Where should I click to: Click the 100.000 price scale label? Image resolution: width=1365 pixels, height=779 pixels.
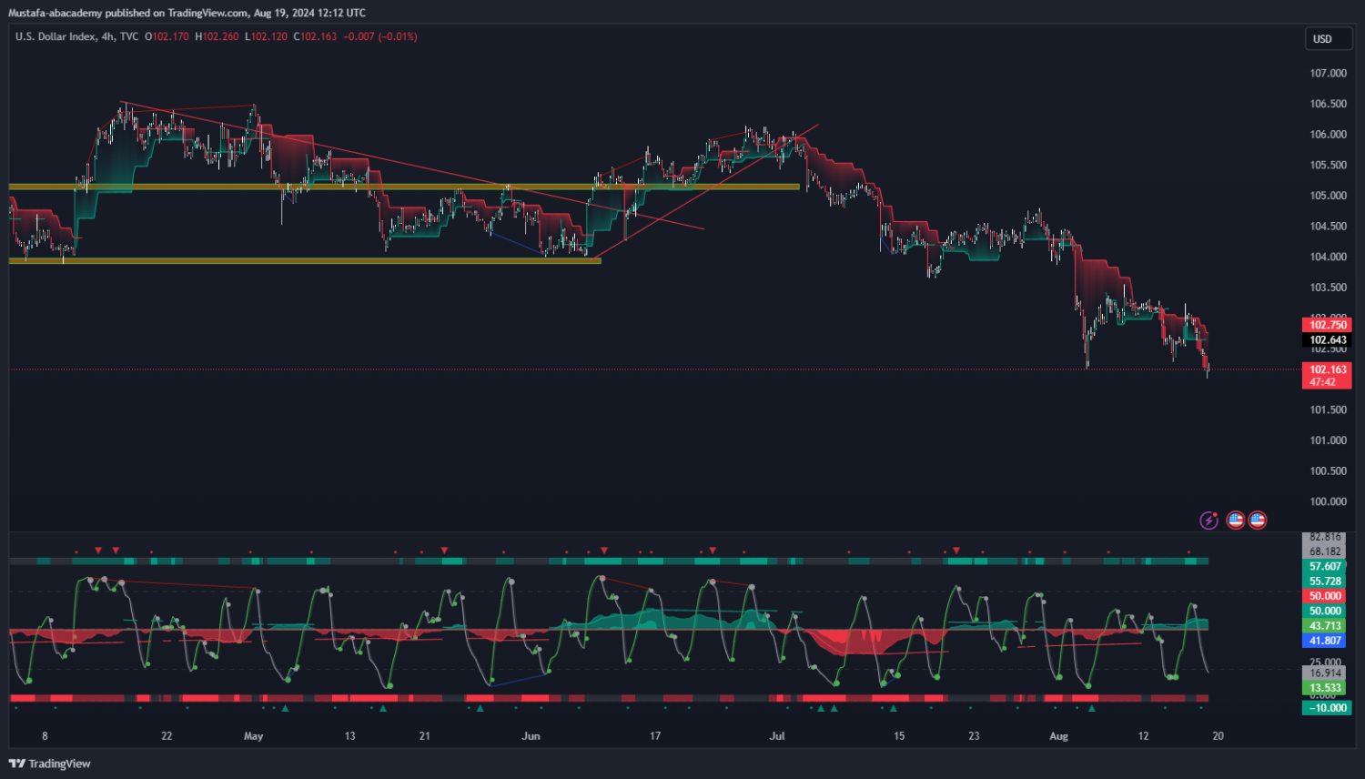(1328, 501)
